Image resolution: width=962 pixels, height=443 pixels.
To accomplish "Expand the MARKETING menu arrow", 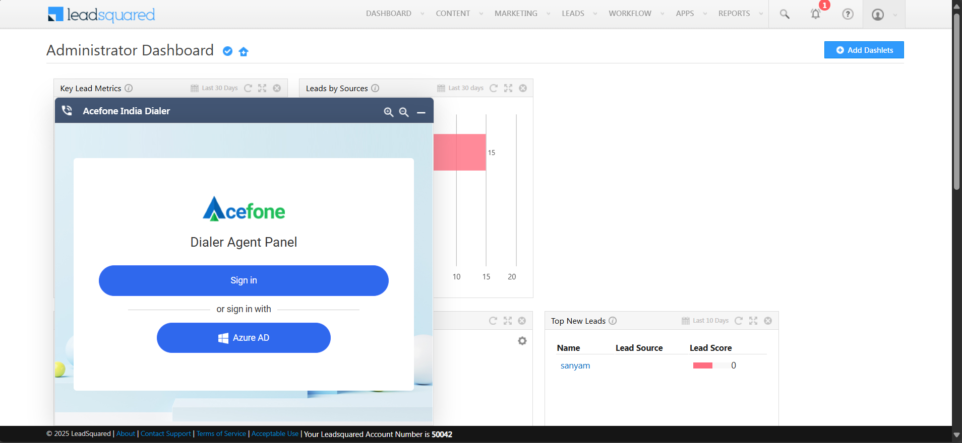I will 549,14.
